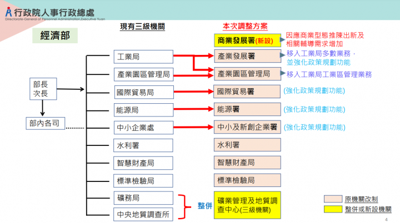Click (強化政策規劃功能) beside 能源署
Screen dimensions: 400x223
(x=314, y=109)
